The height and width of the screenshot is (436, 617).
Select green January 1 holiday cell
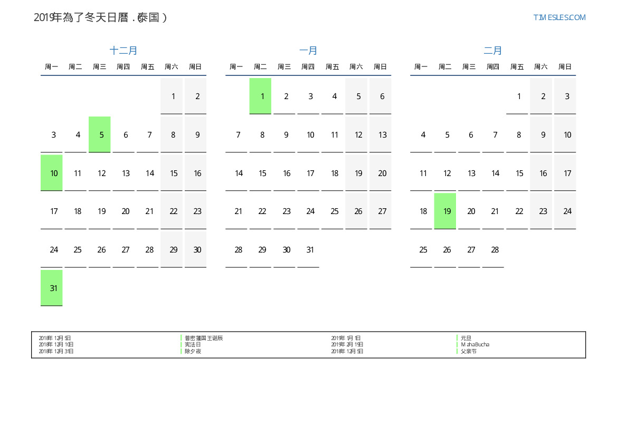point(260,96)
